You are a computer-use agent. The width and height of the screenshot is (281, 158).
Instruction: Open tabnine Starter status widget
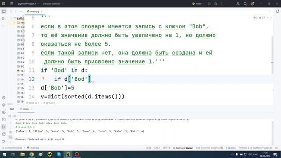pos(183,148)
